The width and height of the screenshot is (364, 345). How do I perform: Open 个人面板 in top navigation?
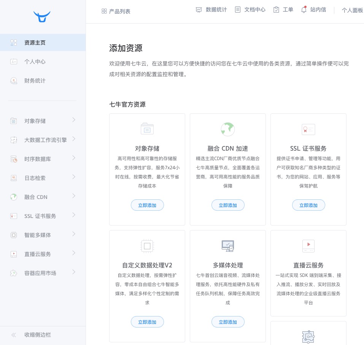[x=352, y=10]
